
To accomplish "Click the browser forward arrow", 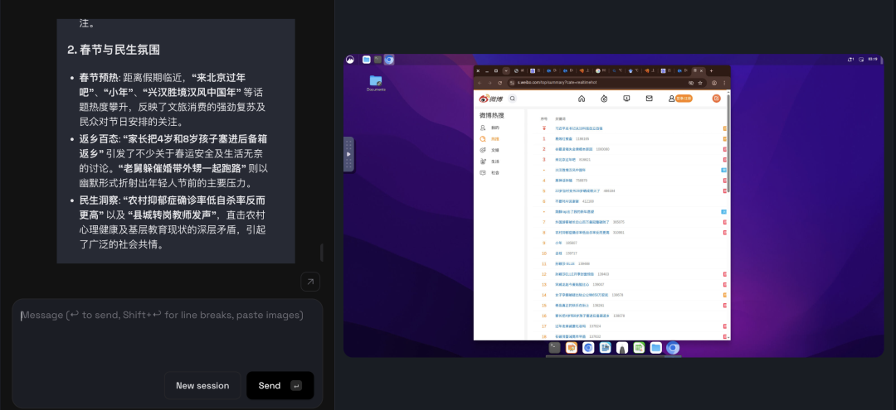I will [x=489, y=83].
